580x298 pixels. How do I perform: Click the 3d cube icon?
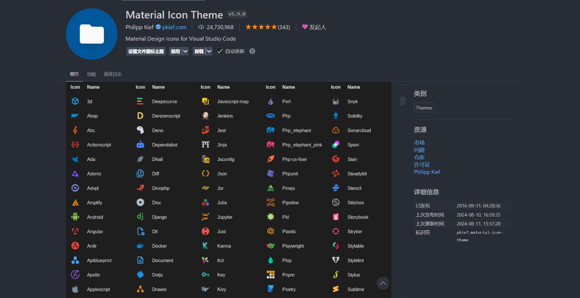75,101
